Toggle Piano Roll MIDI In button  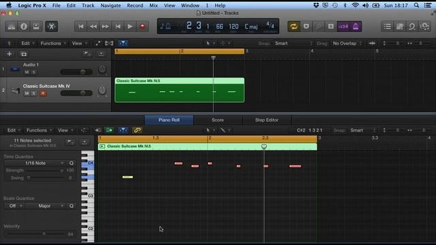pos(98,130)
